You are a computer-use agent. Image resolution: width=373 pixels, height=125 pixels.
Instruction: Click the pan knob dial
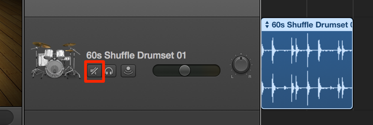pos(241,65)
